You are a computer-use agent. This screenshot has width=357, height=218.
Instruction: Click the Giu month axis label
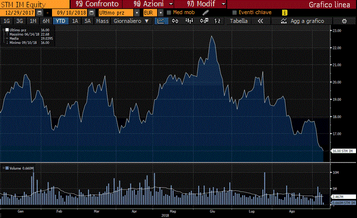pos(212,211)
